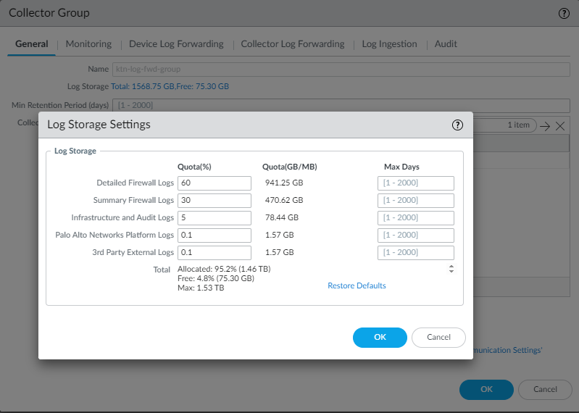This screenshot has height=413, width=579.
Task: Click Max Days field for Detailed Firewall Logs
Action: (415, 183)
